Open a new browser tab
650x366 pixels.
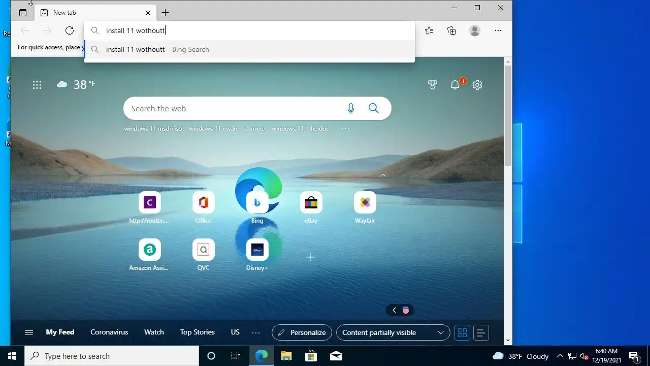165,13
